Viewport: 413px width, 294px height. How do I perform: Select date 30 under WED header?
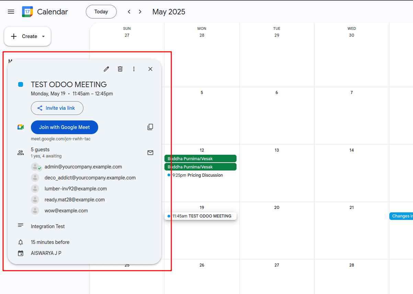coord(352,35)
